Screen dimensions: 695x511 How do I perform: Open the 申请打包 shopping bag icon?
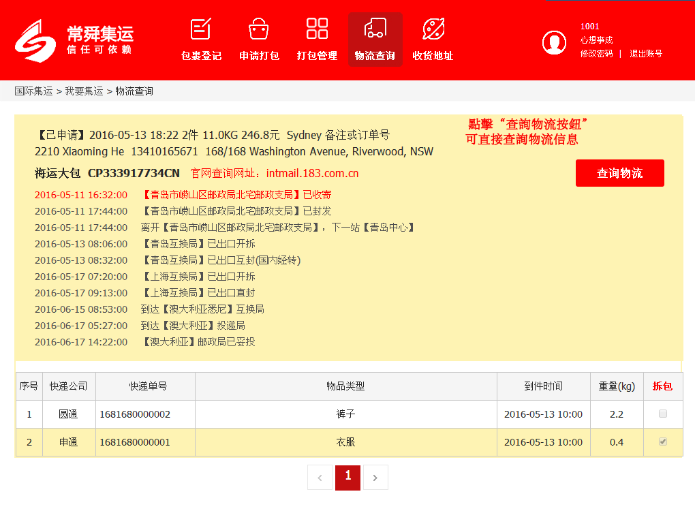(259, 29)
